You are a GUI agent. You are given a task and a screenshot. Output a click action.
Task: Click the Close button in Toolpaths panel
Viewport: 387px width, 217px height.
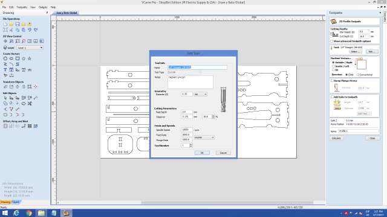click(372, 138)
